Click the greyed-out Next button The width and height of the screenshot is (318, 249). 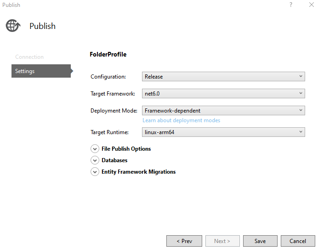[222, 241]
